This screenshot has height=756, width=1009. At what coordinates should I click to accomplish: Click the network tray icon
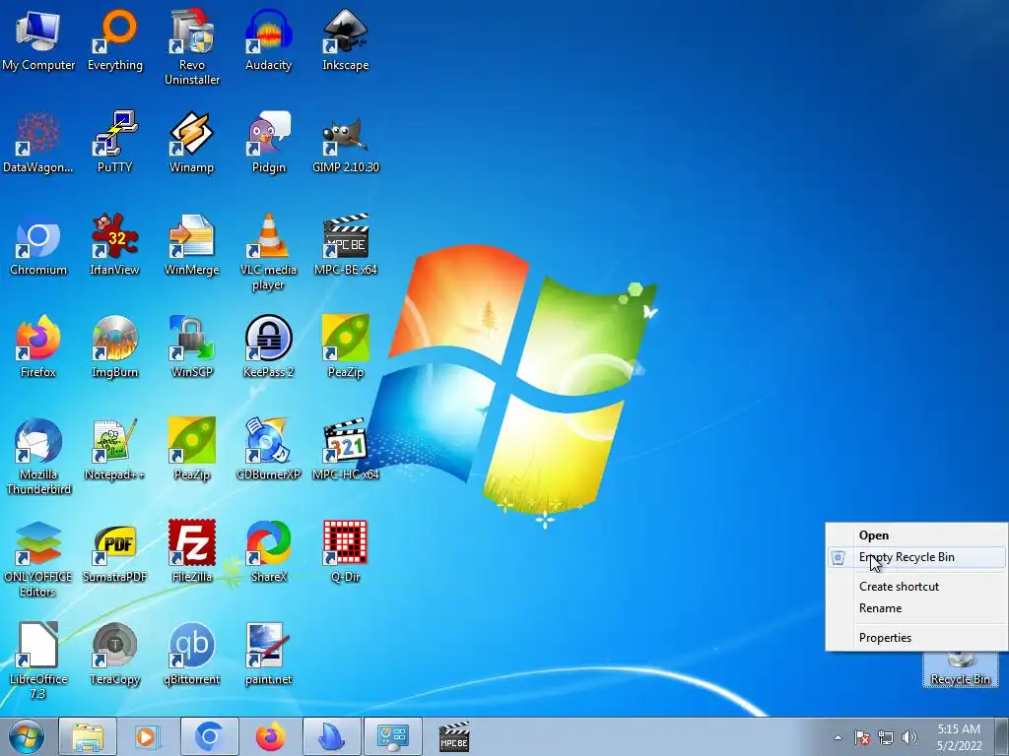click(886, 737)
